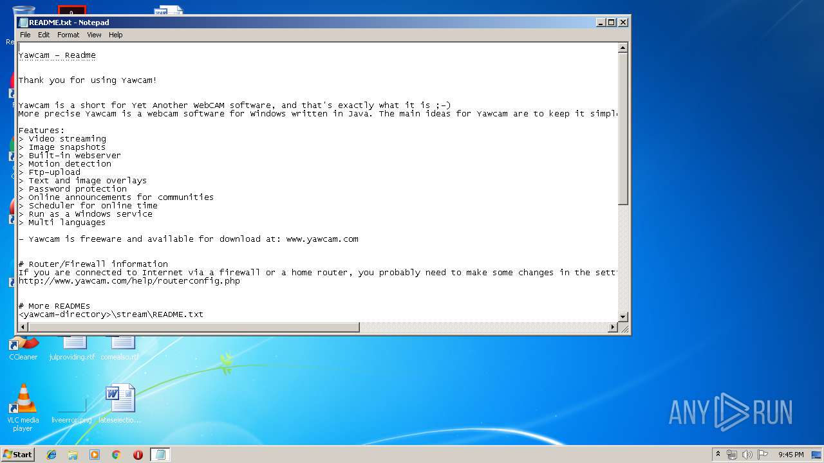Click the Action Center flag icon
The height and width of the screenshot is (463, 824).
(x=763, y=455)
